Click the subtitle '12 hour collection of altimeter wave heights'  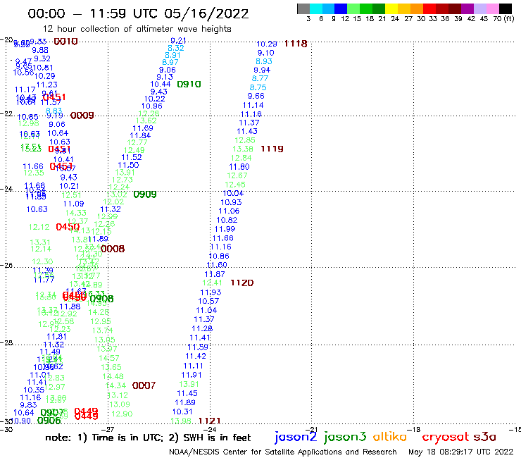point(137,29)
